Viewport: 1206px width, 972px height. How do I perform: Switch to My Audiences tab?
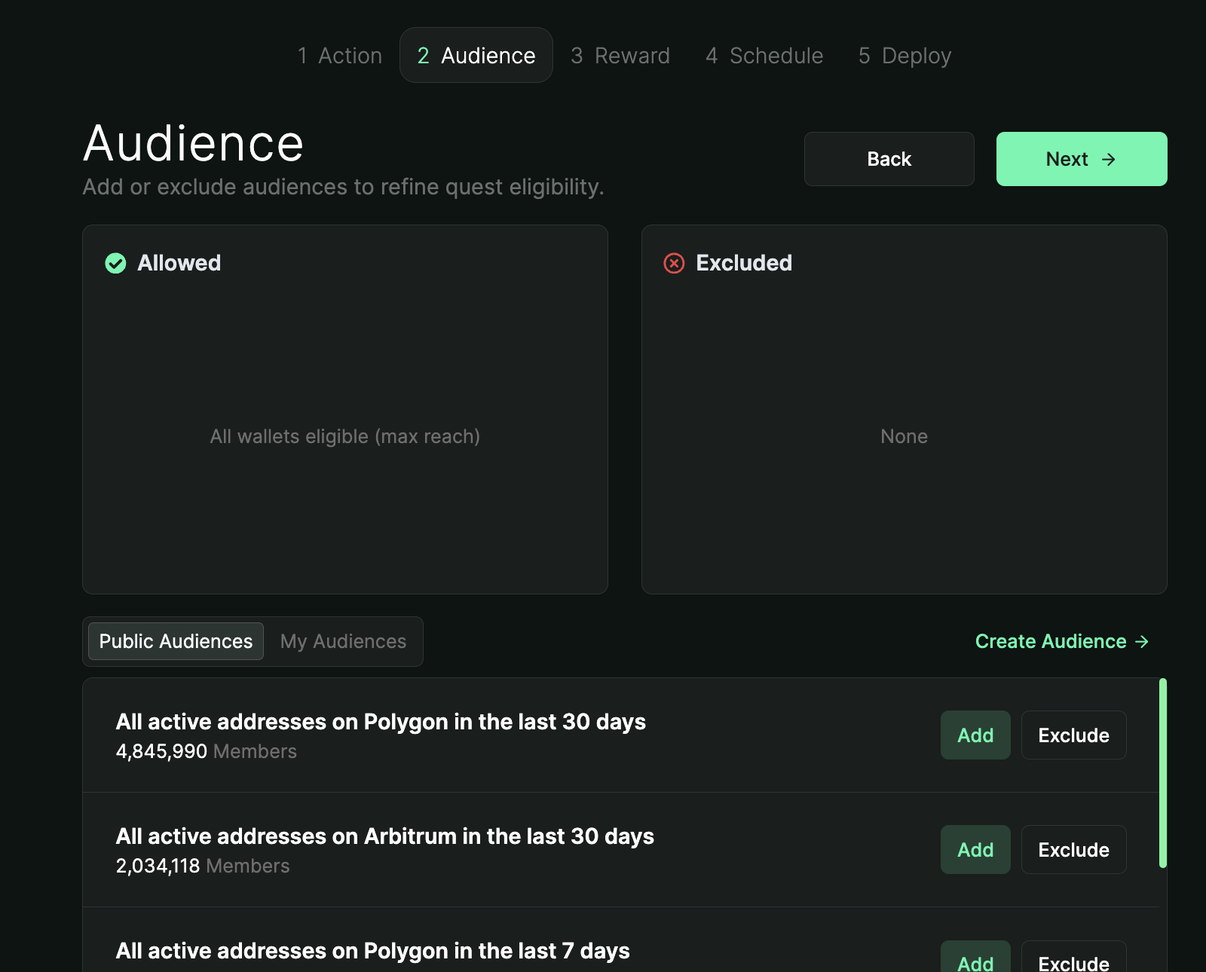343,641
